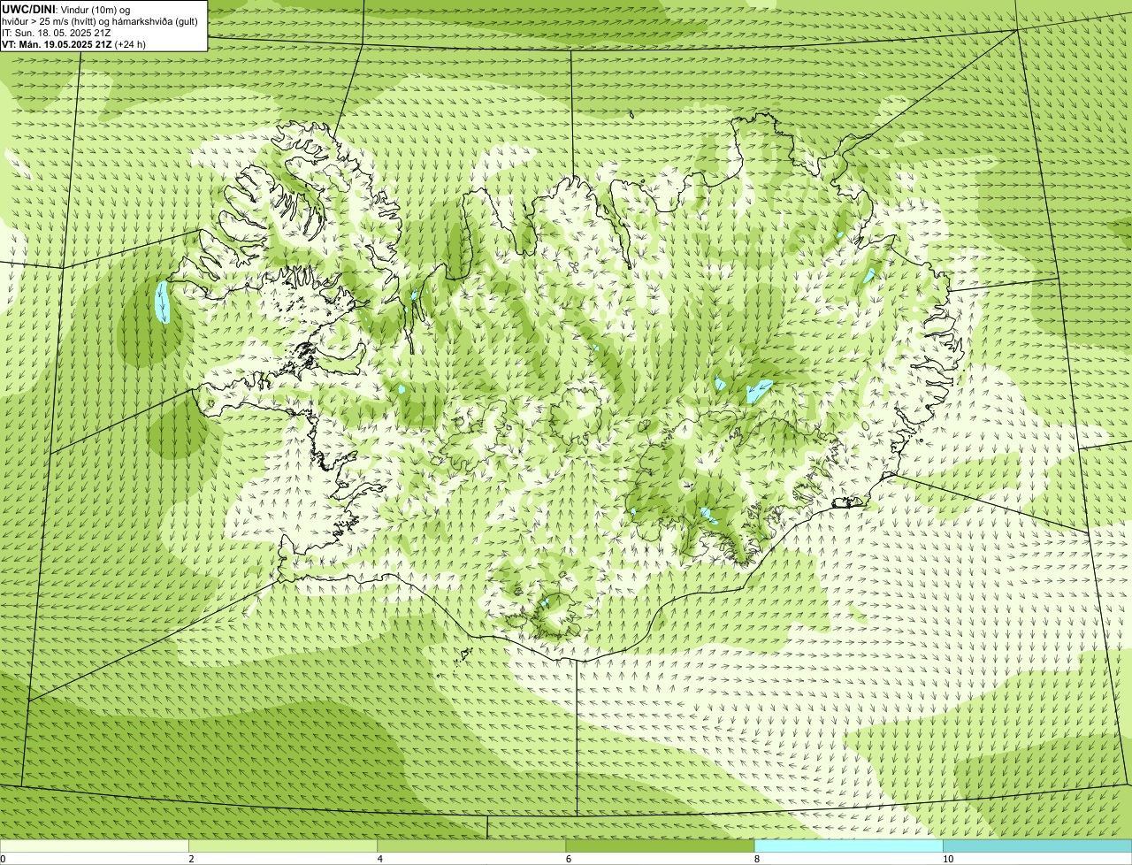Click the teal legend swatch above 10 m/s
Viewport: 1132px width, 865px height.
(x=1037, y=846)
